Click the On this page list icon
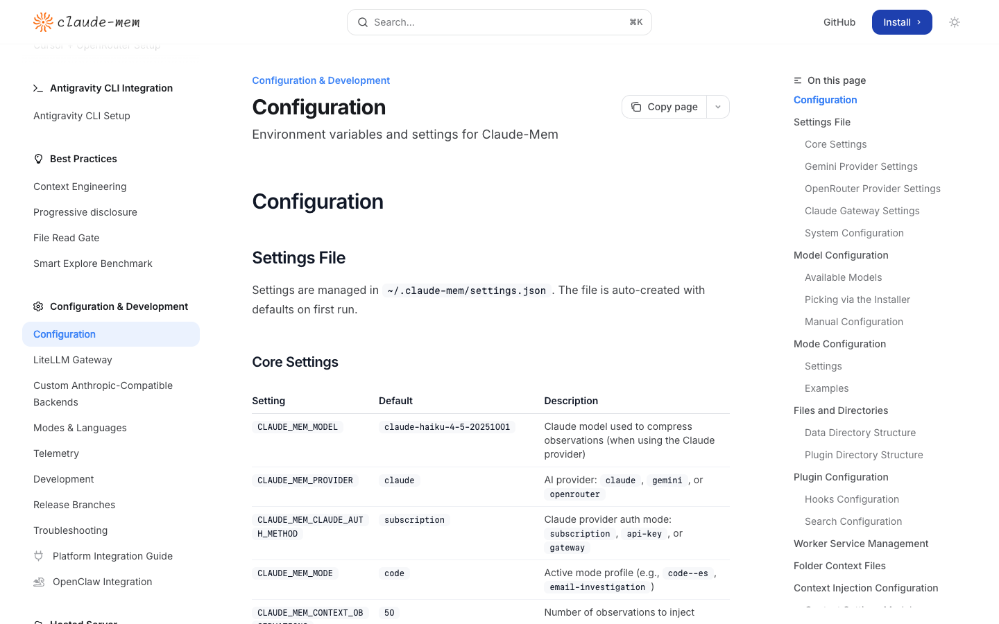The width and height of the screenshot is (999, 624). [798, 80]
